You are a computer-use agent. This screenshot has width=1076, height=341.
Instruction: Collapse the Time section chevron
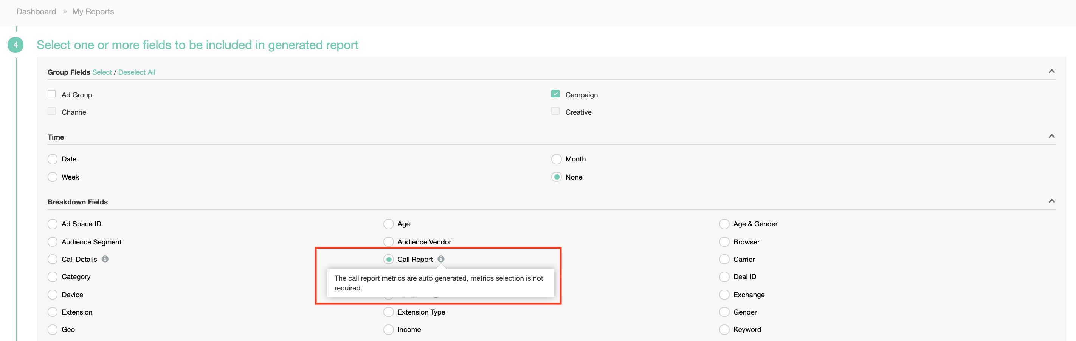point(1051,136)
